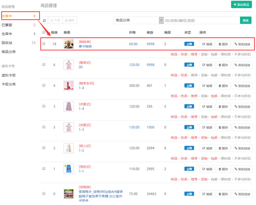Click the 搜索 search button
Viewport: 256px width, 205px height.
tap(245, 21)
